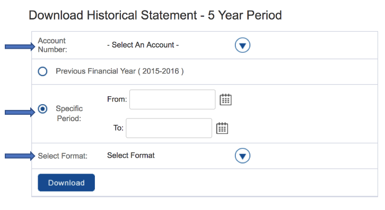Expand the Account Number dropdown arrow
This screenshot has width=385, height=210.
pyautogui.click(x=242, y=45)
